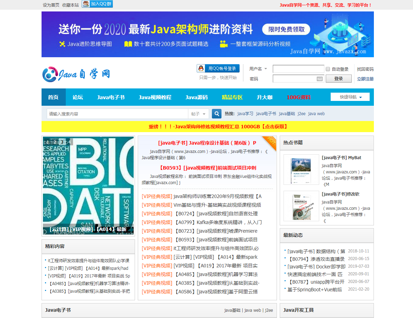Select slide 4 in the carousel
The width and height of the screenshot is (413, 318).
69,142
